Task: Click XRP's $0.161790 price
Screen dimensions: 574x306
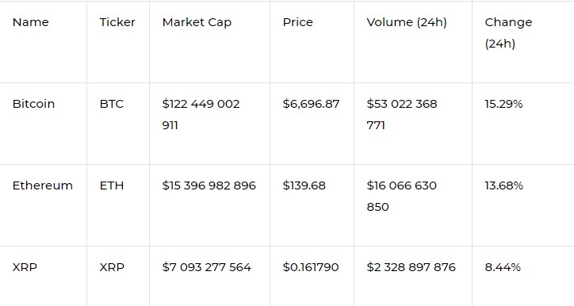Action: [311, 267]
